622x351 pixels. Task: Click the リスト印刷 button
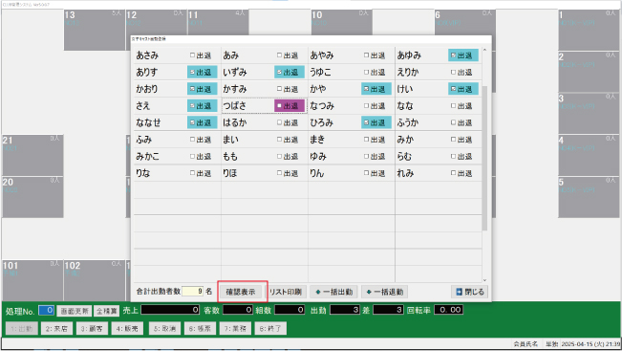[x=286, y=292]
